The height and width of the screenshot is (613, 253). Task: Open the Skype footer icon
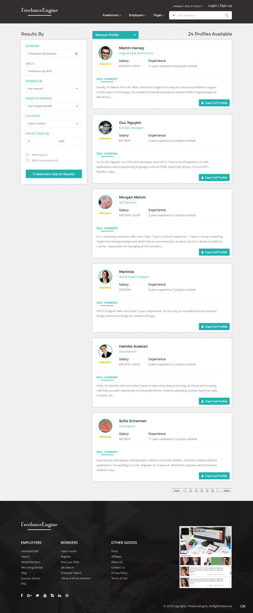[52, 595]
